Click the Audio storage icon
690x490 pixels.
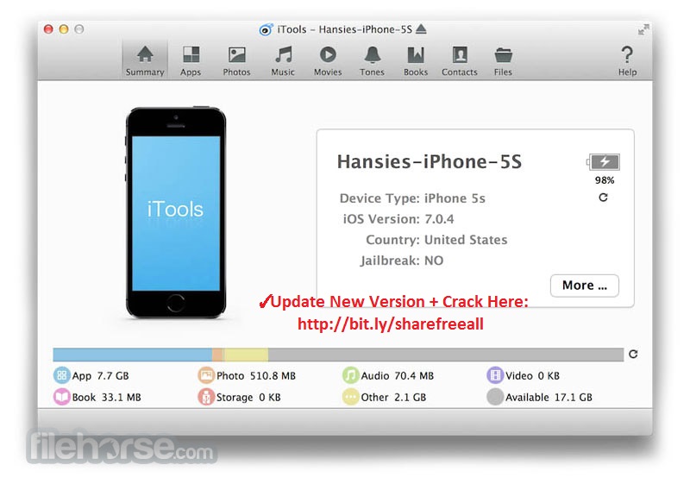coord(351,375)
